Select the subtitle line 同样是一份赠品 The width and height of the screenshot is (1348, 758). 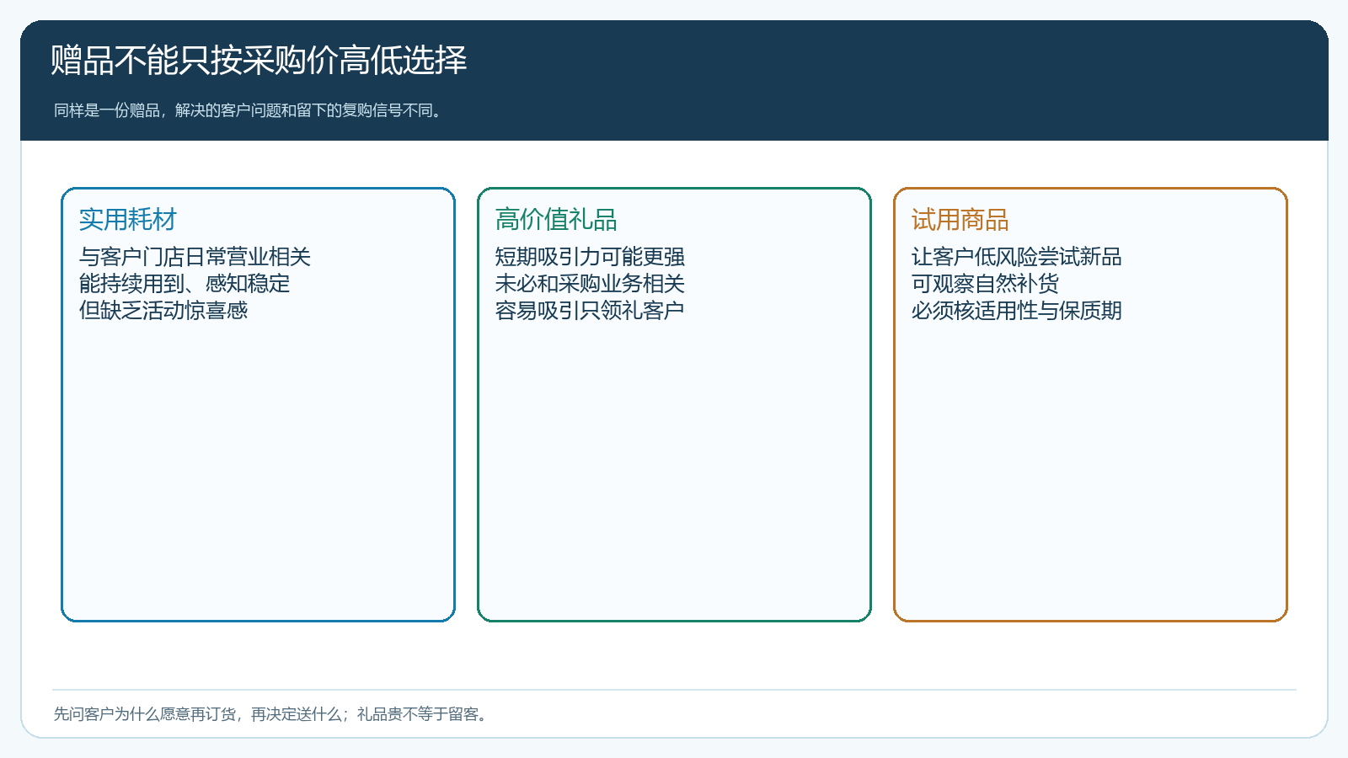click(x=249, y=110)
